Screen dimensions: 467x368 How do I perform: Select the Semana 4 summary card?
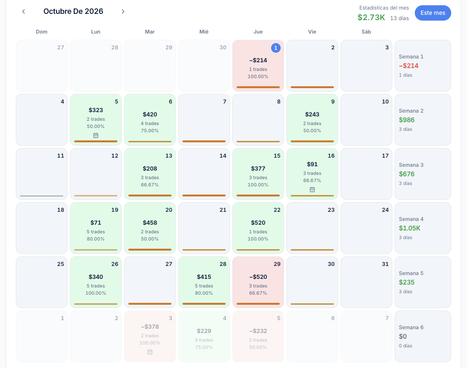coord(422,228)
